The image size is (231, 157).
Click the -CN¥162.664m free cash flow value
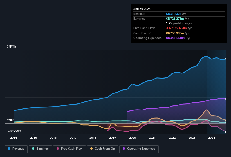click(x=176, y=28)
